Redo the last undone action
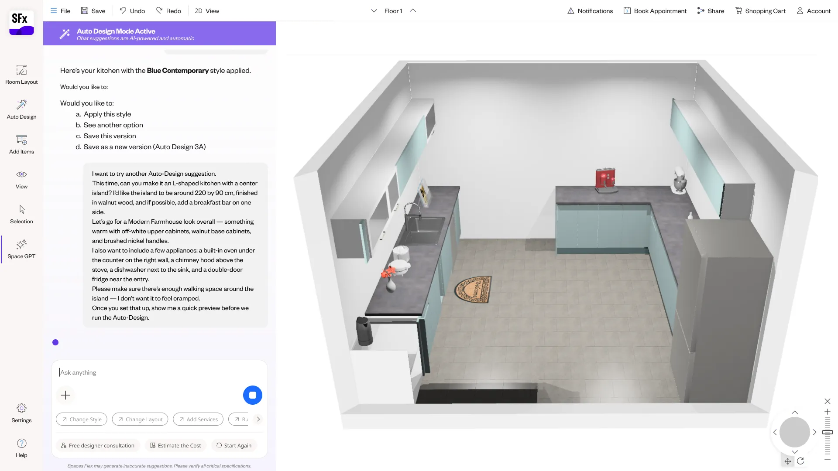The height and width of the screenshot is (471, 838). [x=168, y=11]
